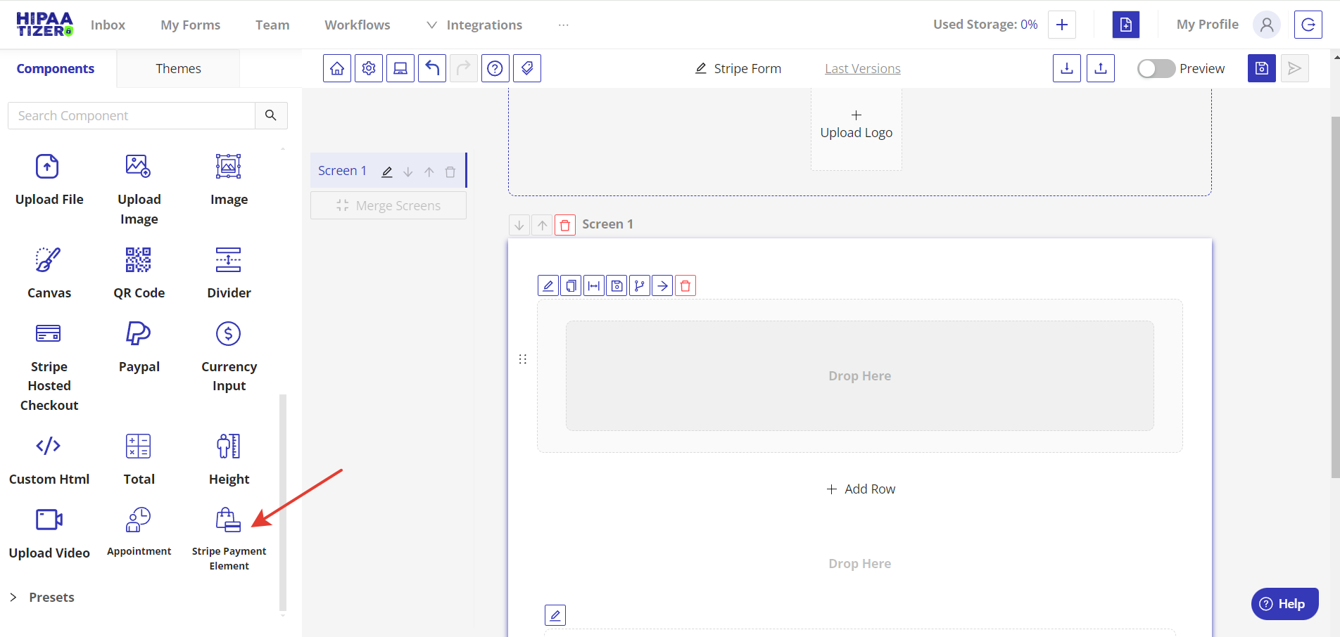Image resolution: width=1340 pixels, height=637 pixels.
Task: Click the Add Row button
Action: pos(860,489)
